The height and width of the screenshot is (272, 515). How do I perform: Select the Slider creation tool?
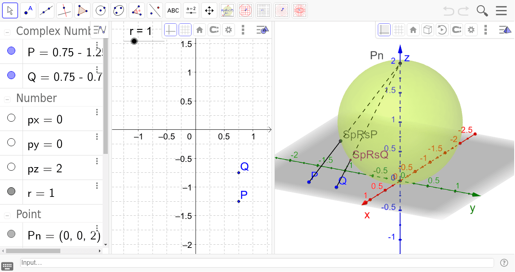click(x=191, y=10)
